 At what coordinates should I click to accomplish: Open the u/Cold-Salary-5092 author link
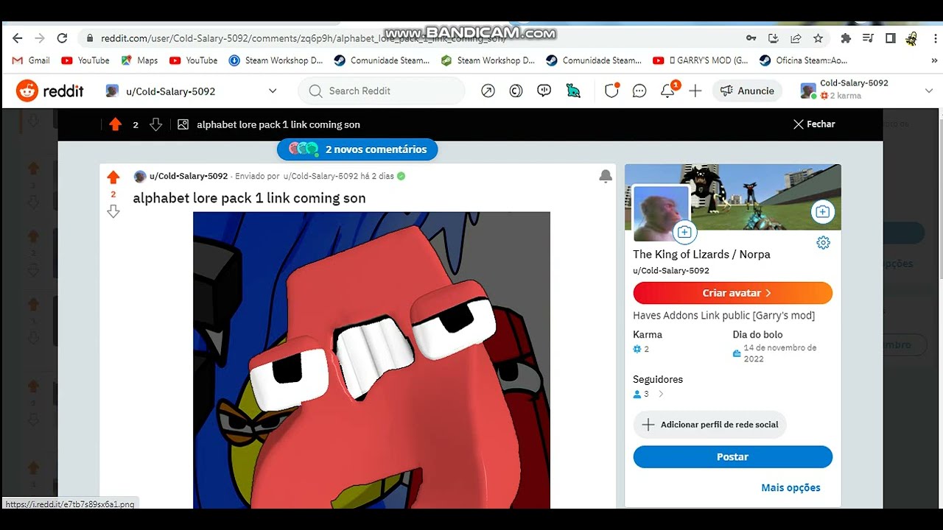(x=189, y=177)
